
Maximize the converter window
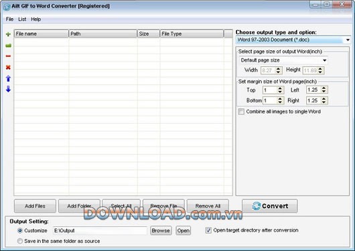pos(327,4)
